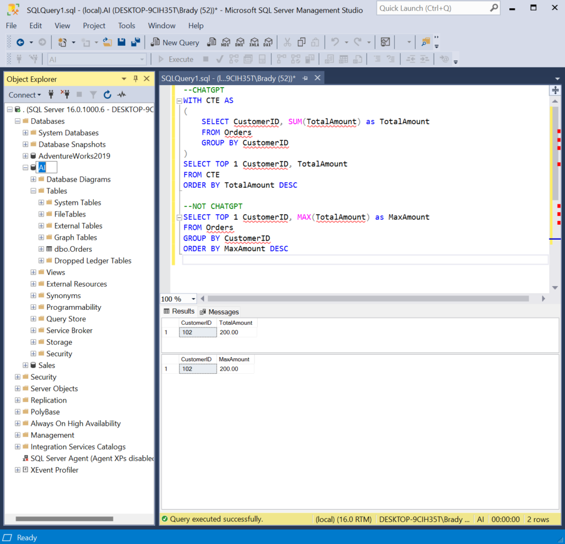Click the Object Explorer horizontal scrollbar

65,519
